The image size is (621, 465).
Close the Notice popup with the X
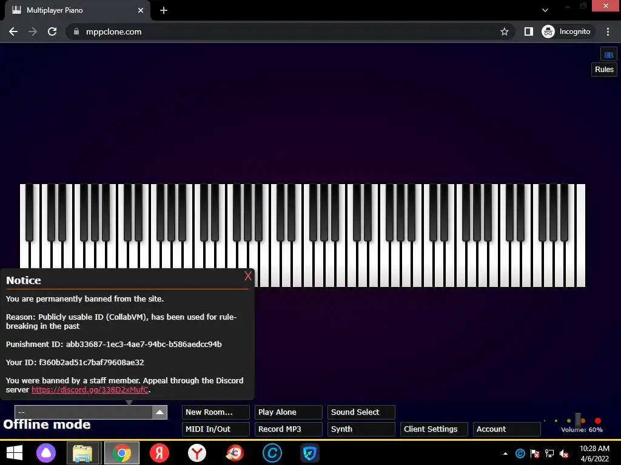[248, 276]
